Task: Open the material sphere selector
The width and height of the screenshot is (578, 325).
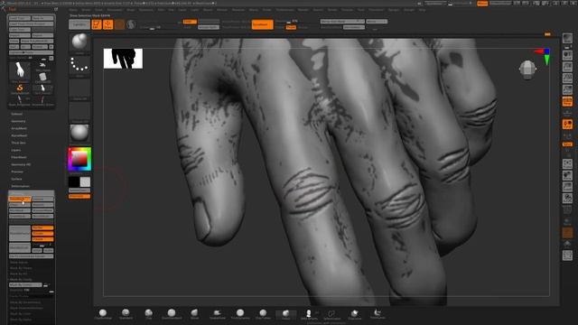Action: (x=79, y=133)
